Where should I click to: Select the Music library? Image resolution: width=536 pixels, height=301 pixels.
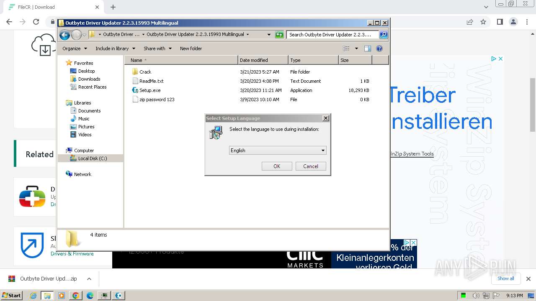point(84,119)
